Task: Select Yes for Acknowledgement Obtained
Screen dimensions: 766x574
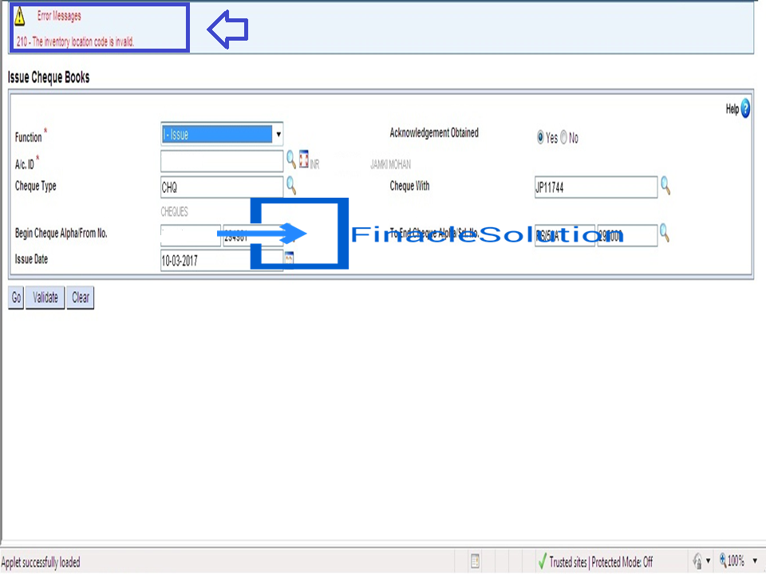Action: (539, 137)
